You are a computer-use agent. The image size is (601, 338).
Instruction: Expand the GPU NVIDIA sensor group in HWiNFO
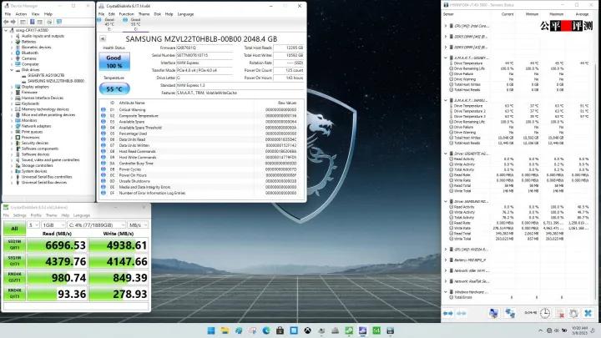click(x=446, y=250)
